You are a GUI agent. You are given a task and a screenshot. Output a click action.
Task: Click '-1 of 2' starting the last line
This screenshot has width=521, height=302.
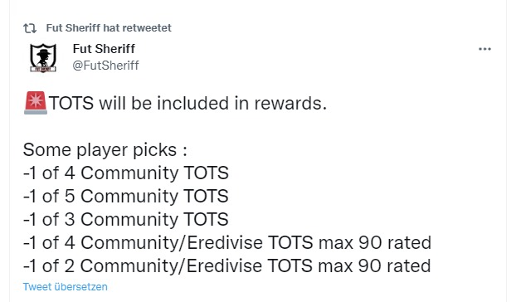[49, 266]
